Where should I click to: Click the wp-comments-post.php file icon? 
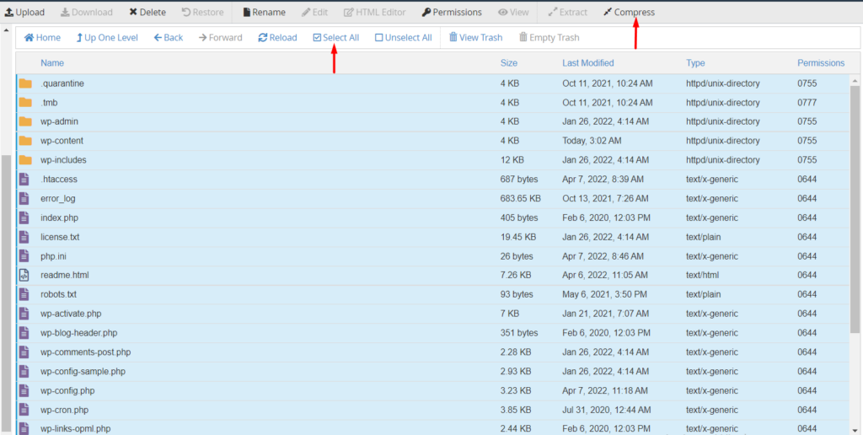click(x=24, y=352)
